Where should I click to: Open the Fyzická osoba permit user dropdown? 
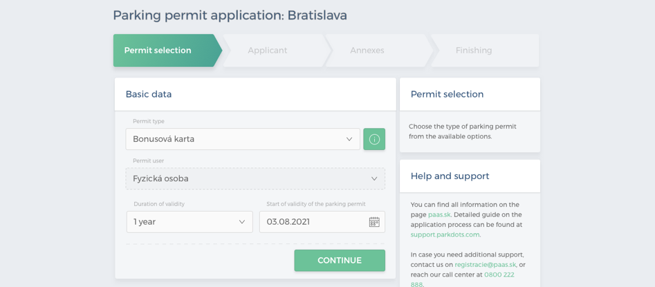coord(255,179)
